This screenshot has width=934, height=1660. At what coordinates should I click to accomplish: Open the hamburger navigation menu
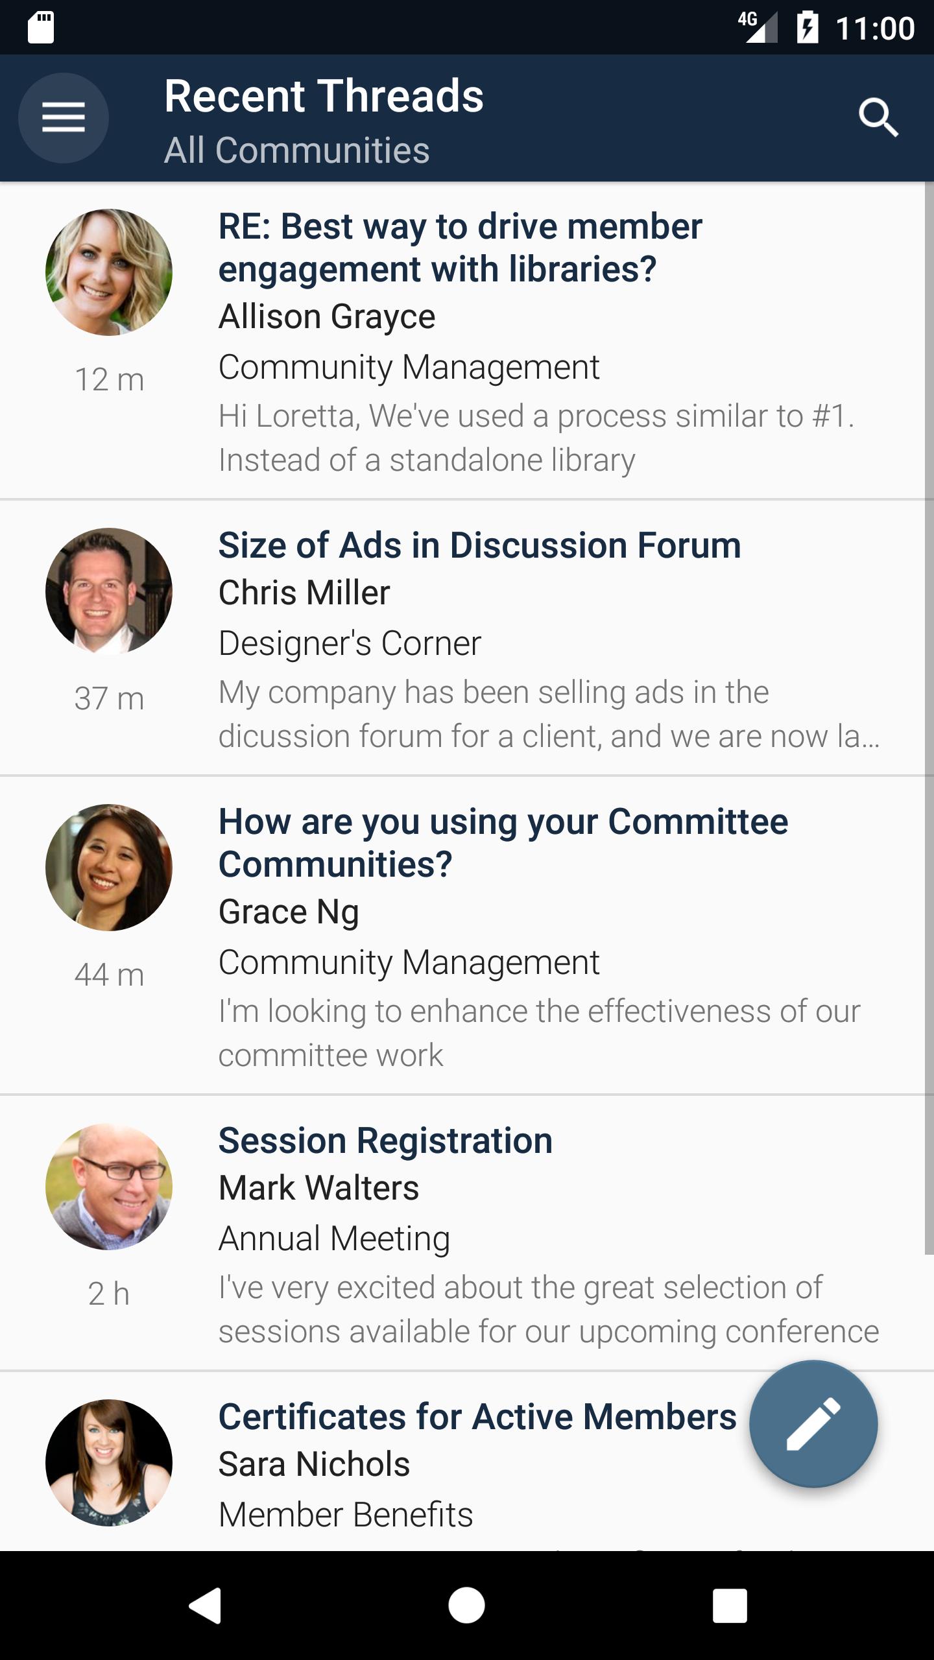(64, 117)
